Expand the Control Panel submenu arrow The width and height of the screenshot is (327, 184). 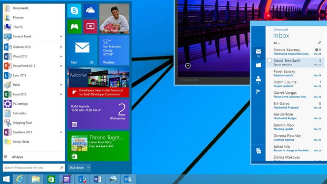click(x=61, y=37)
